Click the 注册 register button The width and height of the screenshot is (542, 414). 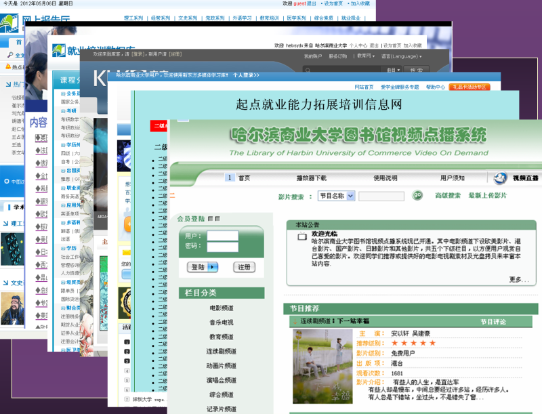[x=244, y=267]
